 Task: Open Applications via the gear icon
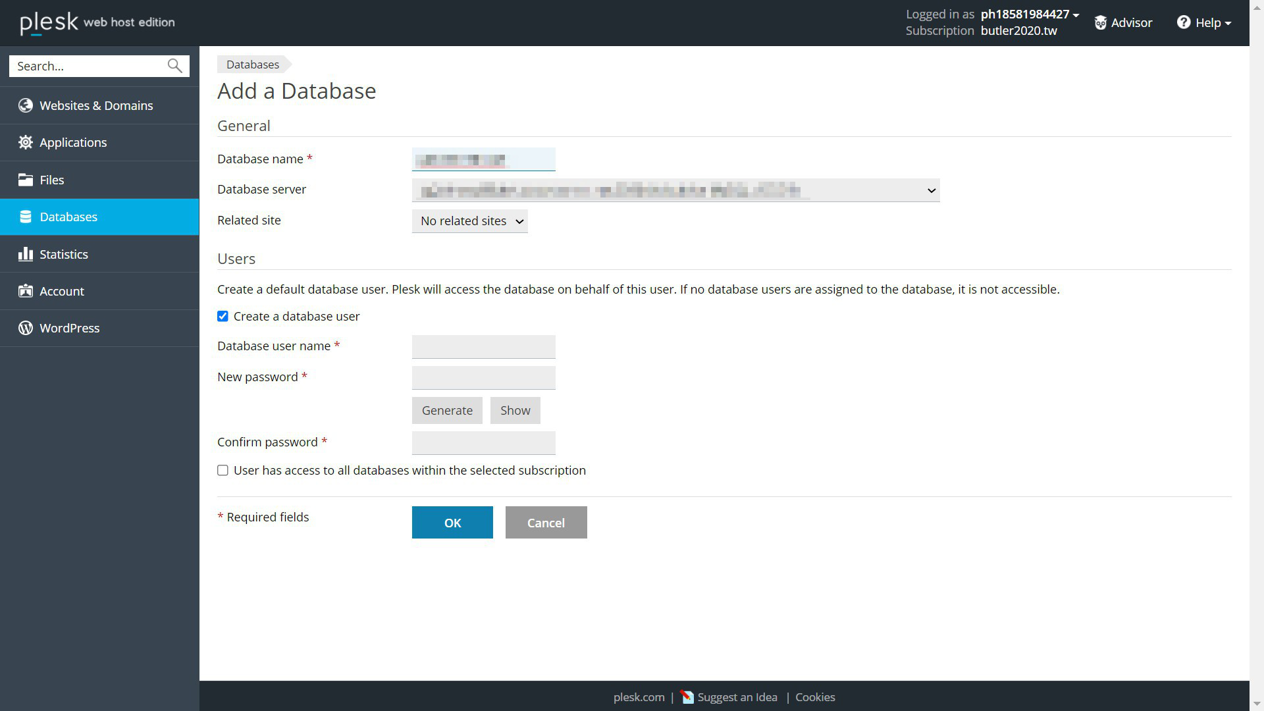pyautogui.click(x=25, y=142)
